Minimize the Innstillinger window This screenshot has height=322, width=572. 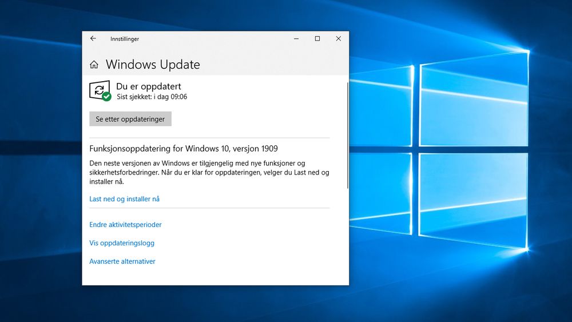tap(296, 39)
